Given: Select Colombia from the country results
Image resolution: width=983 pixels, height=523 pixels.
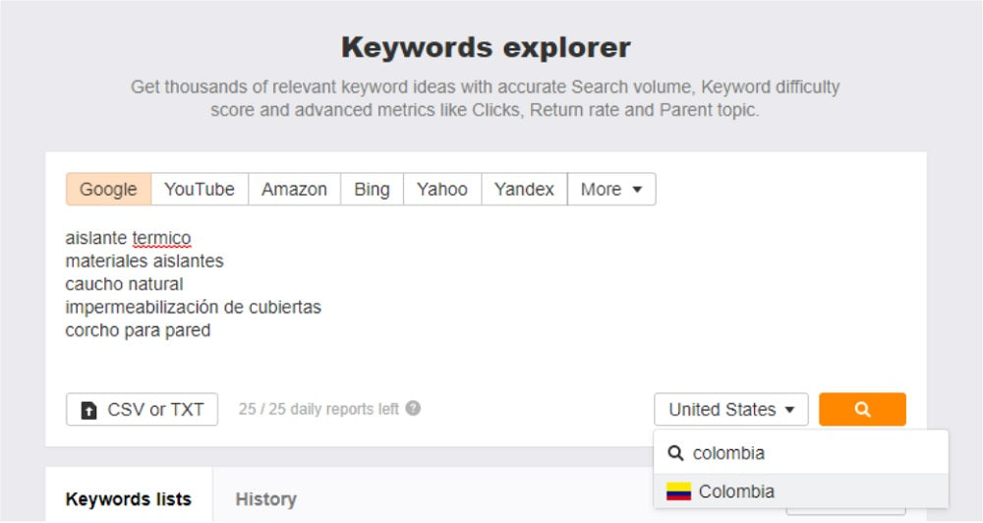Looking at the screenshot, I should click(x=800, y=491).
